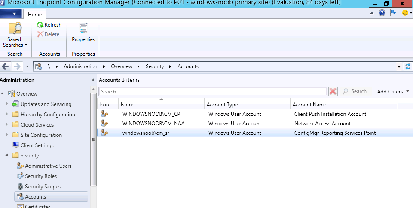Select the Home ribbon tab
The image size is (413, 208).
pos(35,15)
